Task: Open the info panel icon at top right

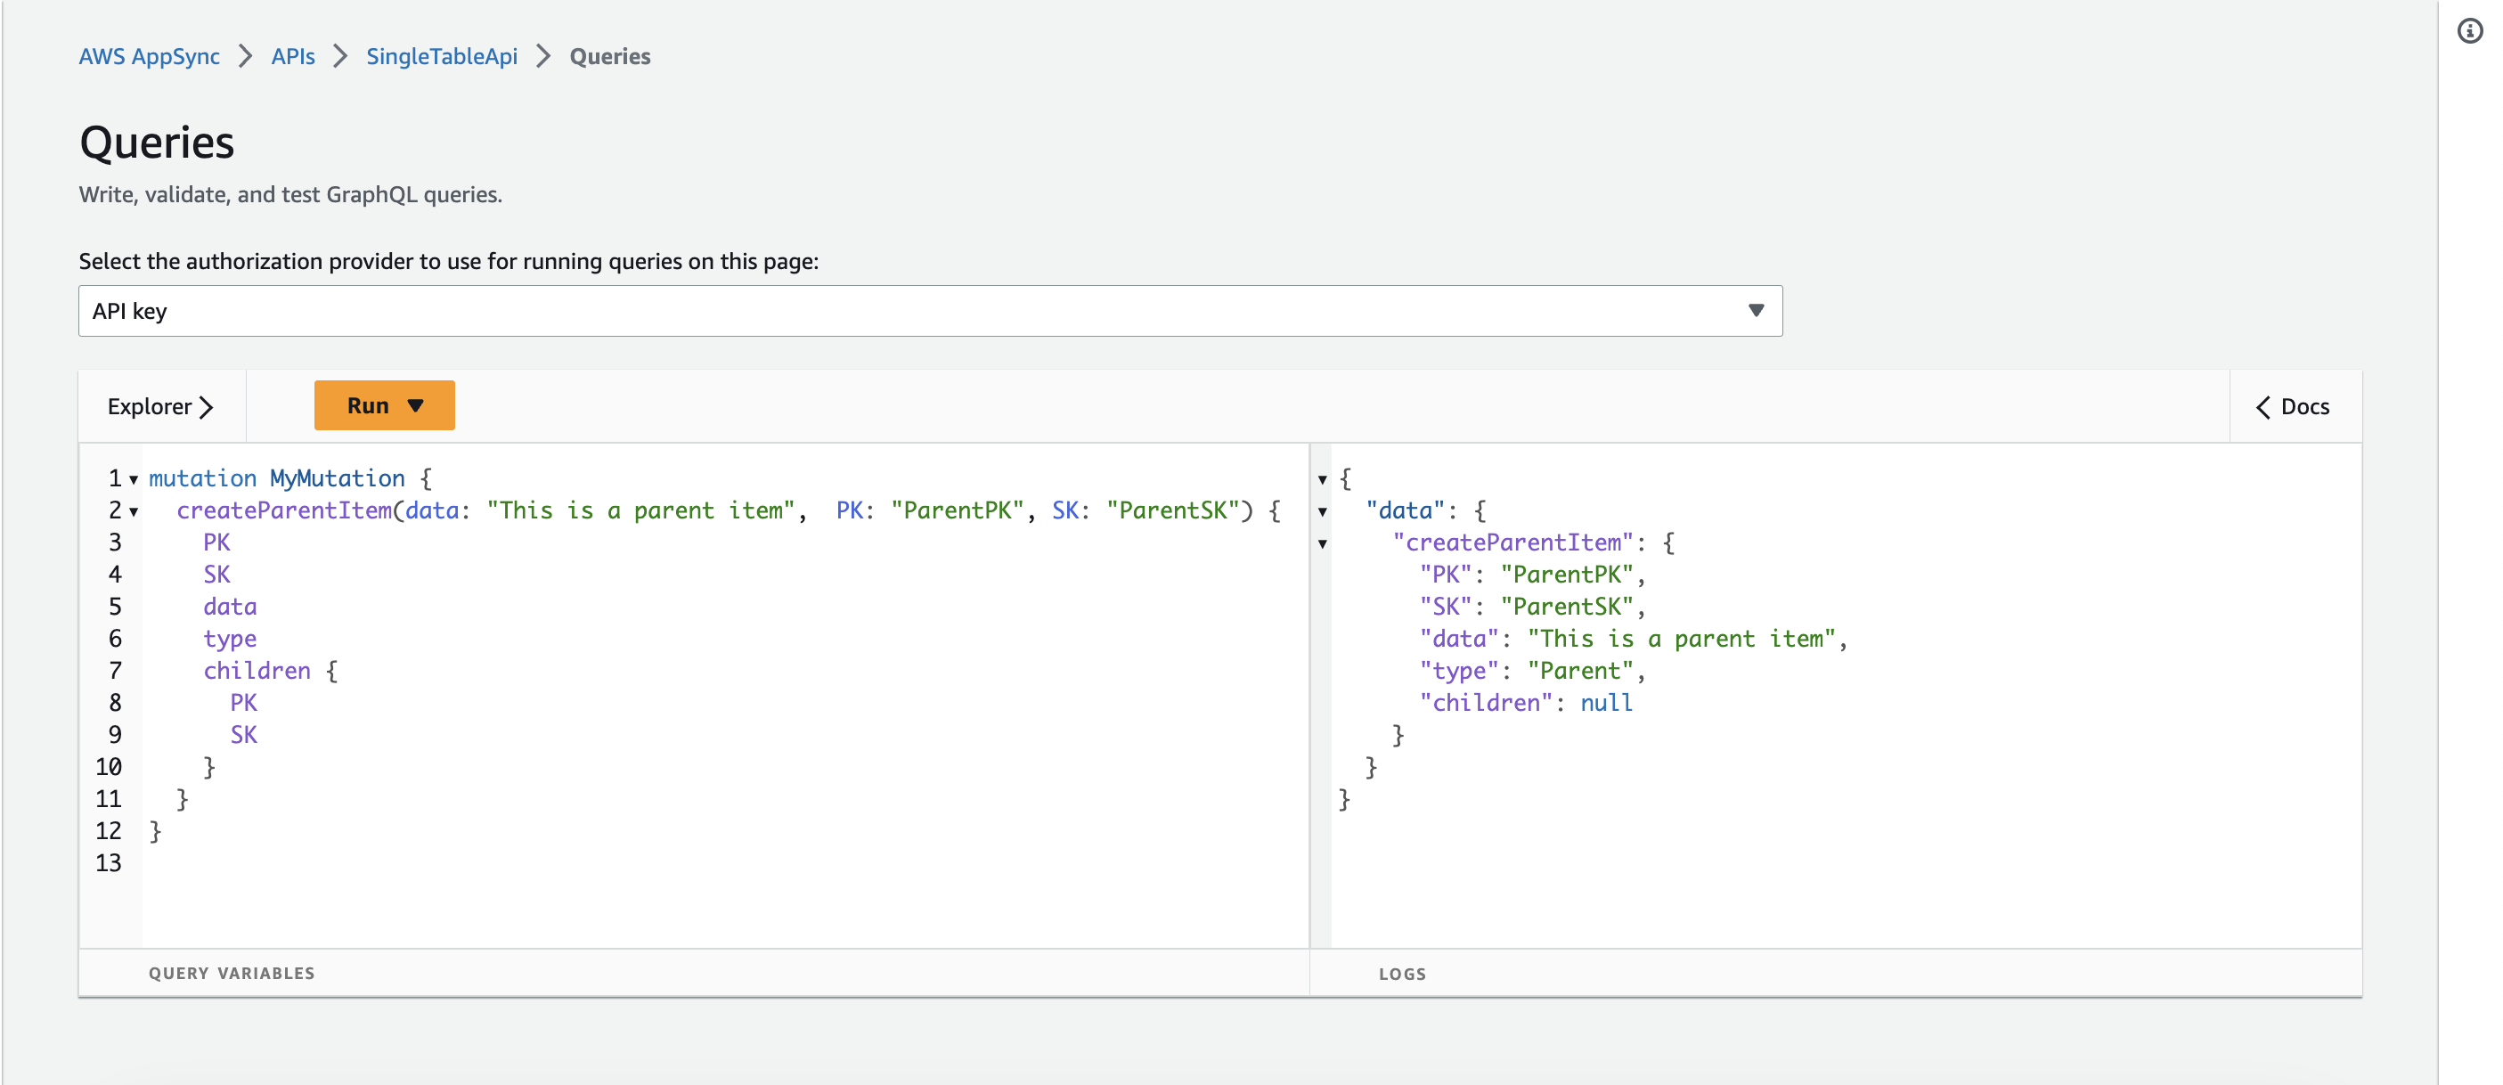Action: pos(2470,31)
